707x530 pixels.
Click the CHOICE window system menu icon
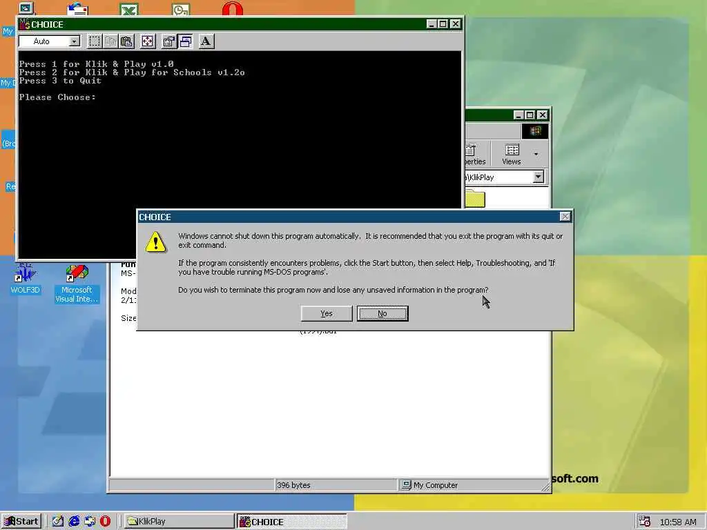point(25,24)
